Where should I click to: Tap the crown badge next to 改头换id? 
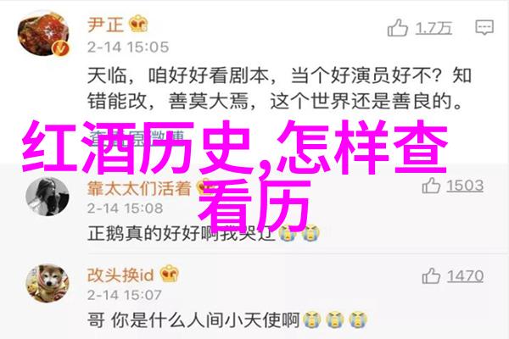coord(170,274)
